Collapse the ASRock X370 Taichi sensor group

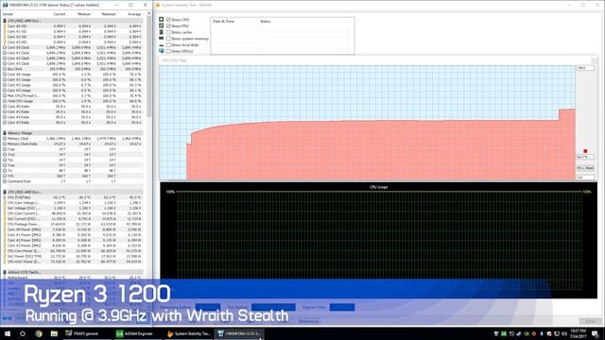[24, 272]
